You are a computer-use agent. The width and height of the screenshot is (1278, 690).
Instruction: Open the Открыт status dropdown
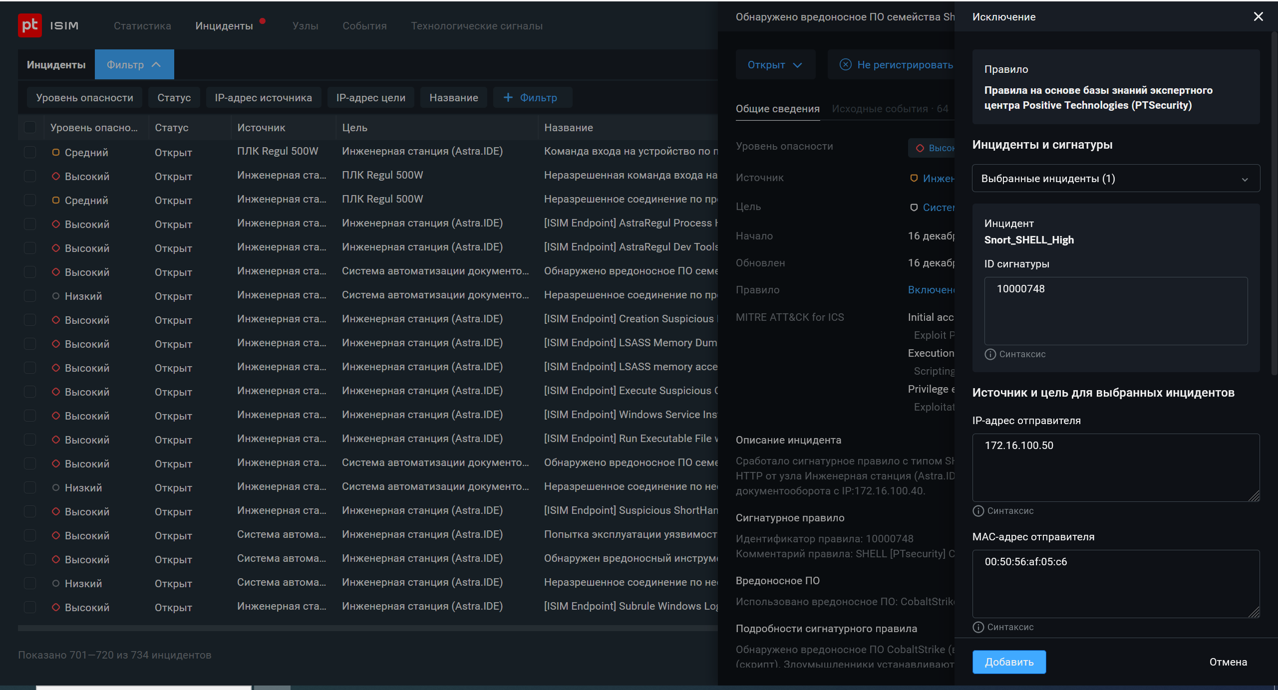click(775, 65)
